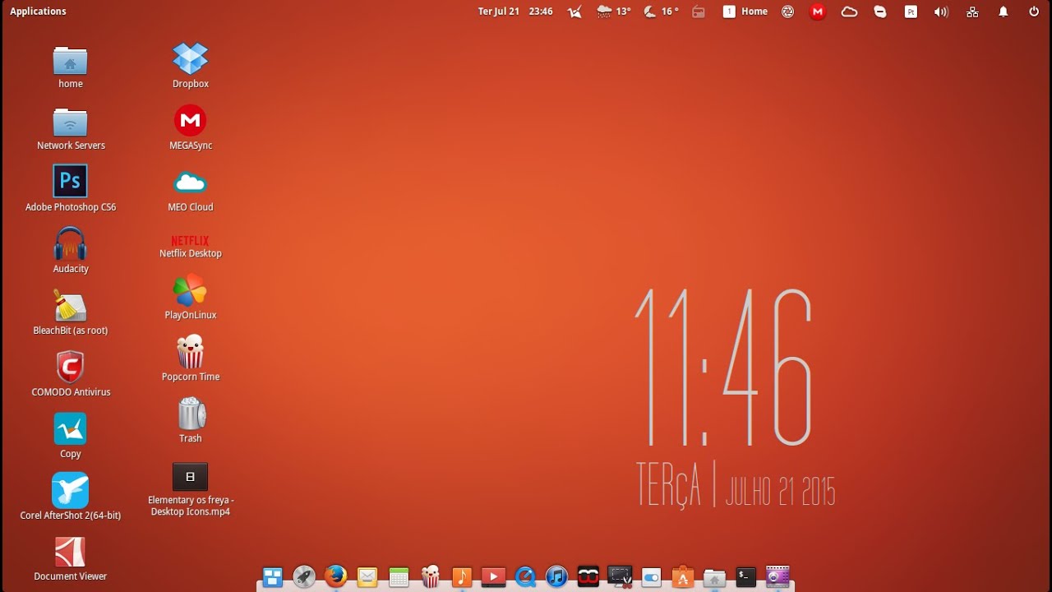Image resolution: width=1052 pixels, height=592 pixels.
Task: Launch the Screenshot tool in dock
Action: tap(620, 577)
